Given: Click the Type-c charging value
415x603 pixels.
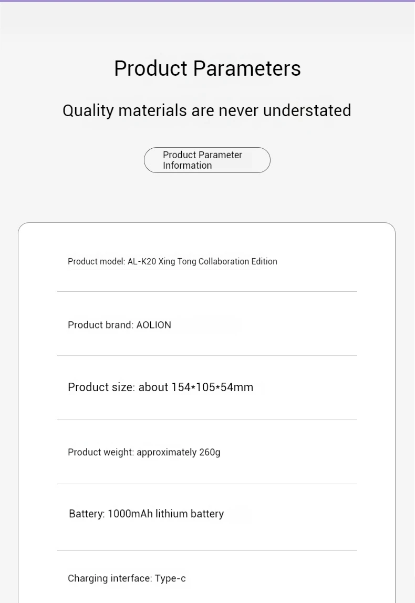Looking at the screenshot, I should click(x=170, y=579).
